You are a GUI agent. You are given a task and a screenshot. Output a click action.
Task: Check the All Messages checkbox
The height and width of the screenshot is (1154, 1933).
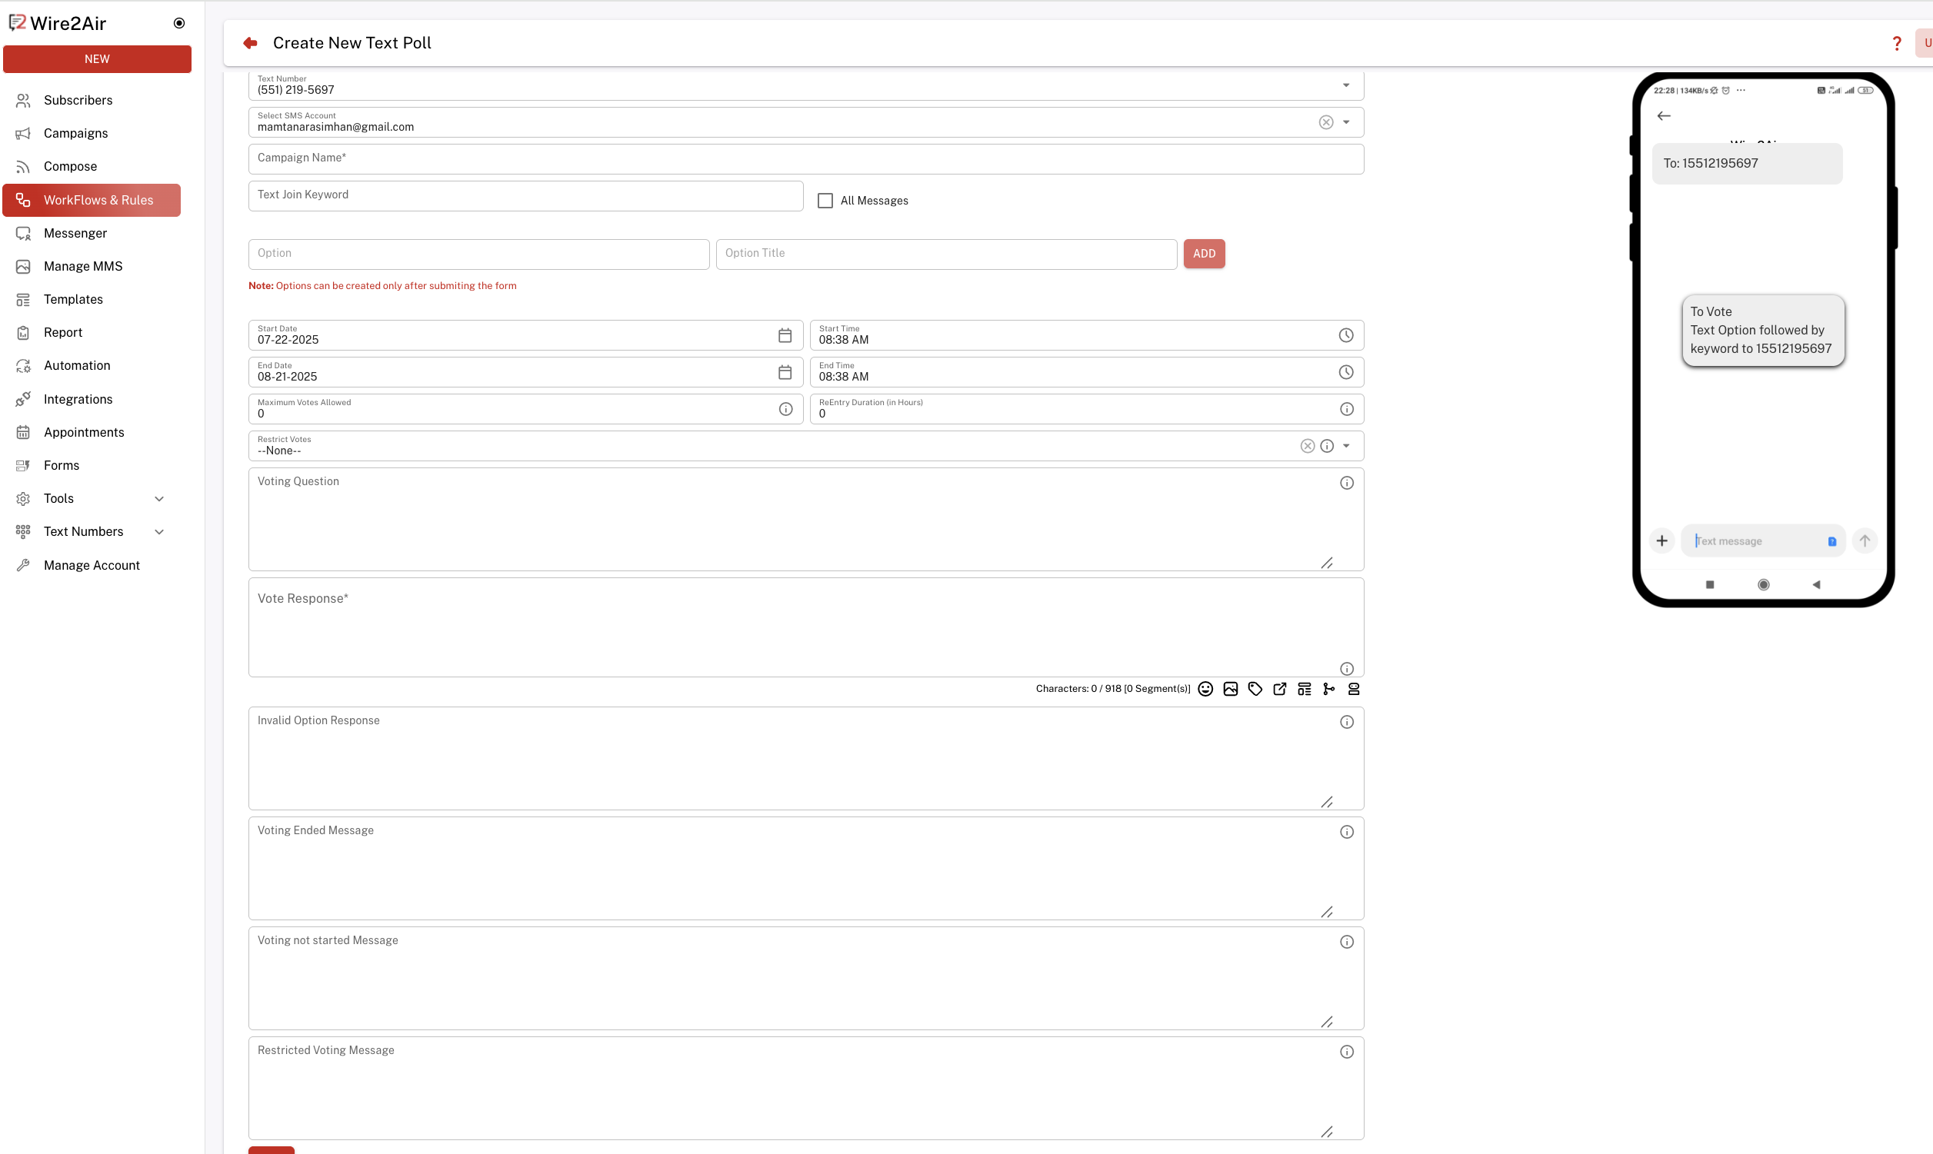coord(825,201)
